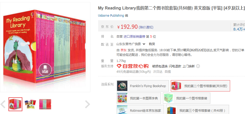The image size is (245, 114).
Task: Expand the delivery address dropdown 山东东营市广饶县
Action: [131, 44]
